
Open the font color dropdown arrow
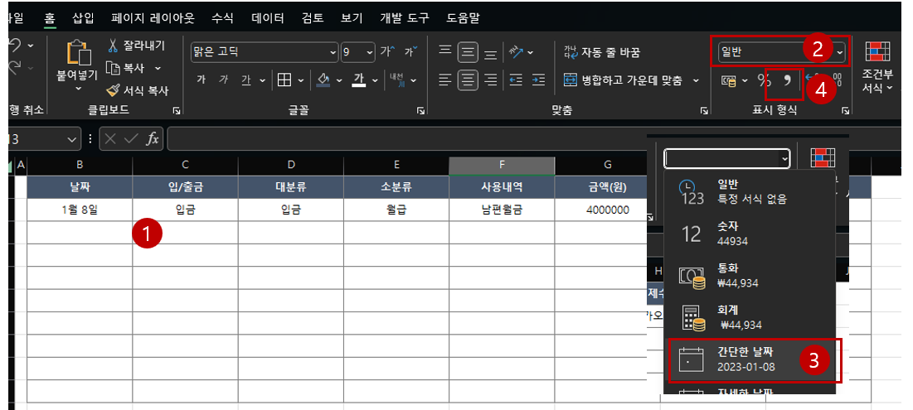374,80
